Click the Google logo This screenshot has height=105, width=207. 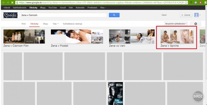[10, 15]
